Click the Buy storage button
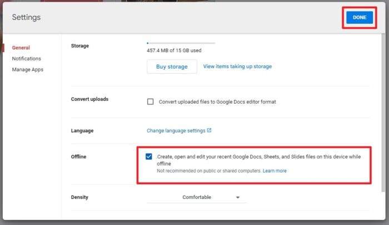The height and width of the screenshot is (225, 389). (172, 67)
